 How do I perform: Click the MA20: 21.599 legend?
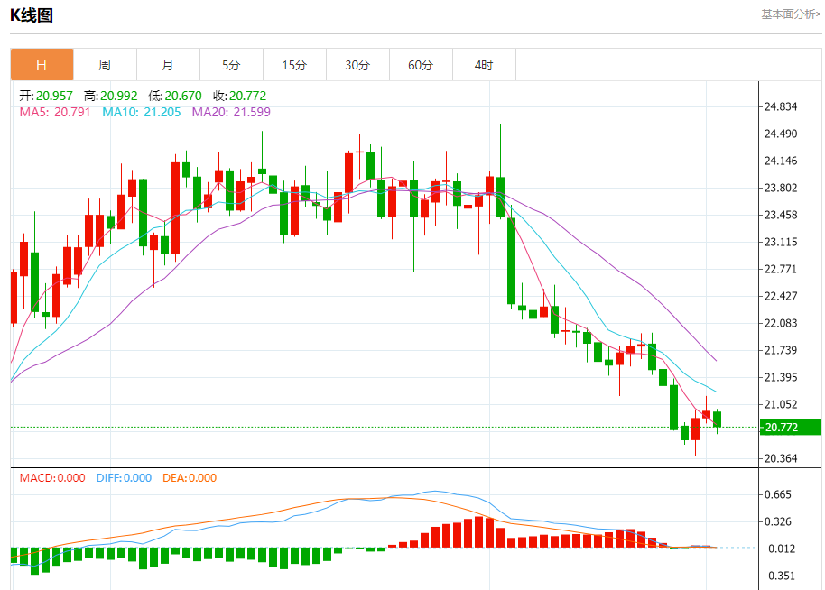point(231,112)
